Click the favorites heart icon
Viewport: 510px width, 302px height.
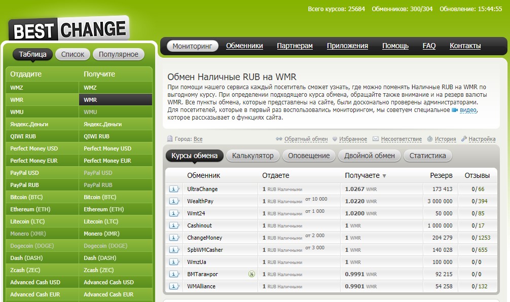click(x=334, y=139)
